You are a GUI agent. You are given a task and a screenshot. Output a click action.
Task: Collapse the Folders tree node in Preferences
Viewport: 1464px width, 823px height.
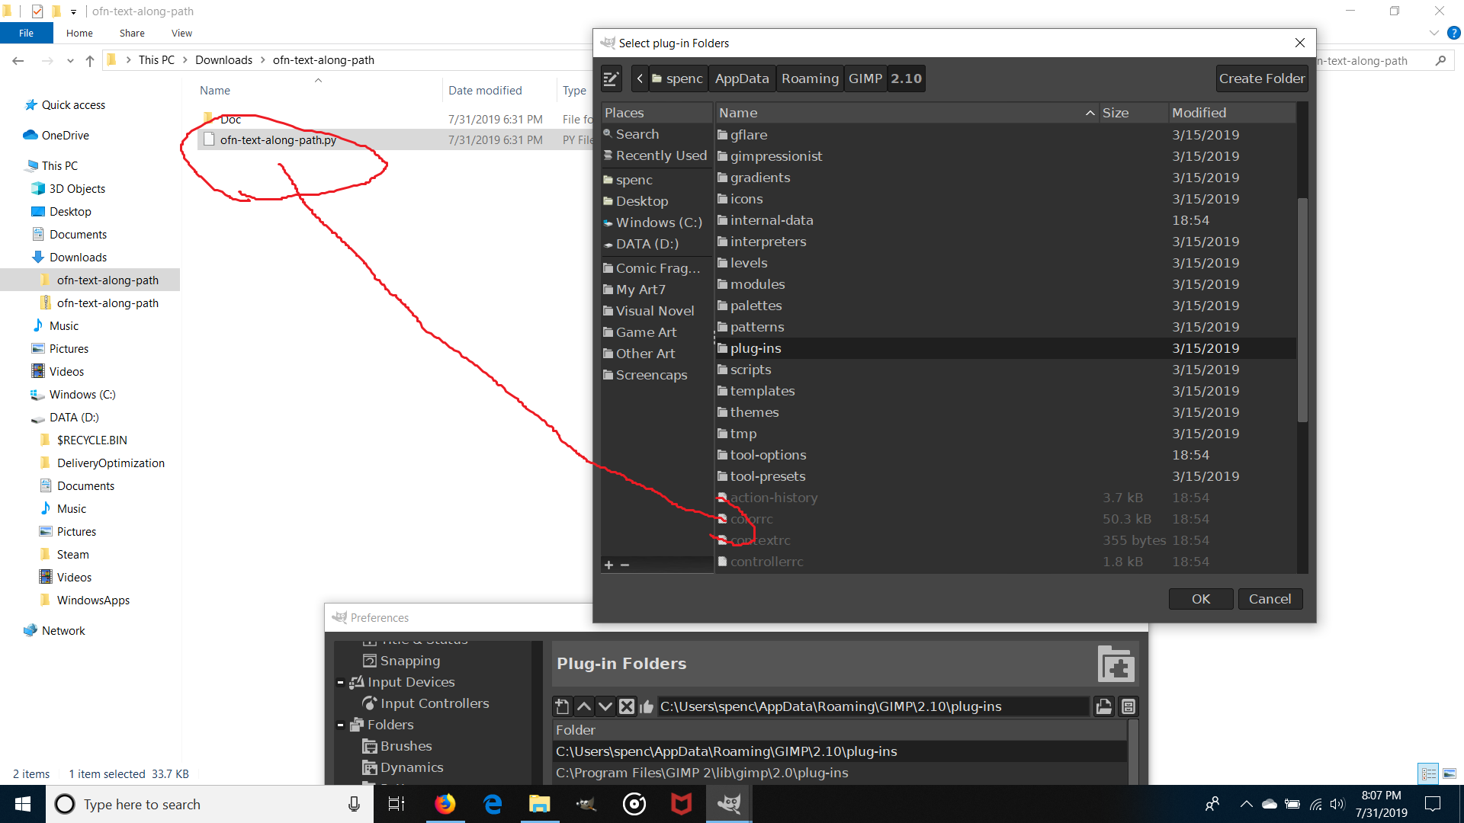click(340, 725)
